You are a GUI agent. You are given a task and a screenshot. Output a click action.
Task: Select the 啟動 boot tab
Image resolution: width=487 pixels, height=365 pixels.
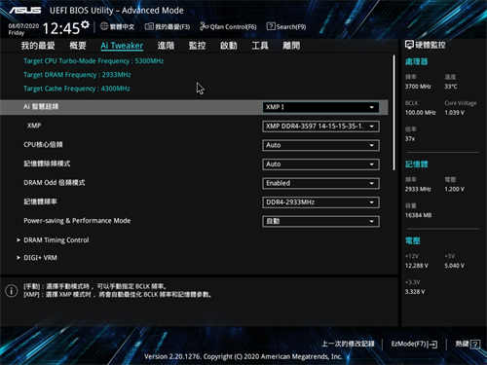(x=229, y=46)
